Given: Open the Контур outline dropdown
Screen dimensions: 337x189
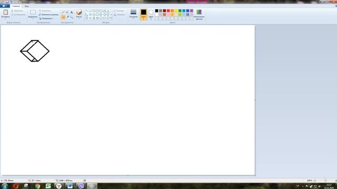Looking at the screenshot, I should click(x=120, y=10).
